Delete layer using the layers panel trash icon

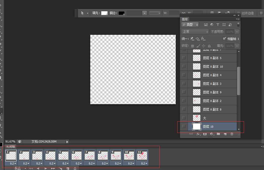[x=232, y=134]
